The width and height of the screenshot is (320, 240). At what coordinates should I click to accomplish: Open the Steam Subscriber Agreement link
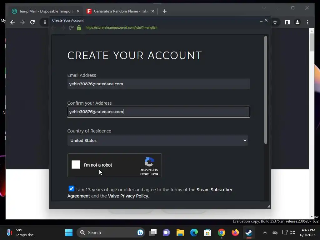pyautogui.click(x=150, y=192)
